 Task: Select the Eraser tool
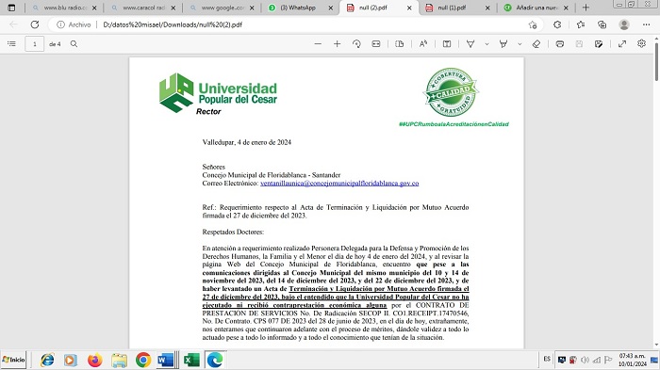click(x=536, y=43)
